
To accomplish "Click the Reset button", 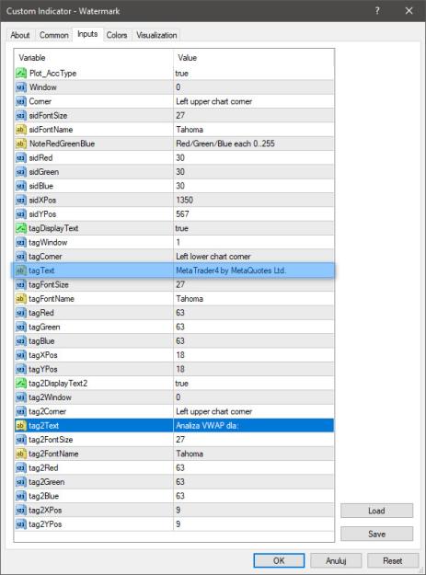I will [393, 560].
